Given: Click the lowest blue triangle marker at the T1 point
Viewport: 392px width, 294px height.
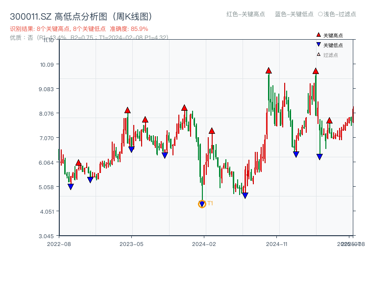Looking at the screenshot, I should [202, 204].
